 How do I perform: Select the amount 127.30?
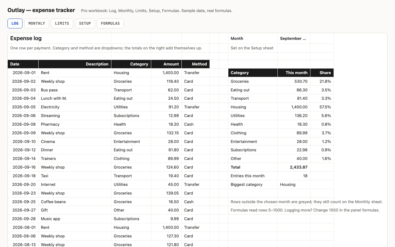coord(166,236)
